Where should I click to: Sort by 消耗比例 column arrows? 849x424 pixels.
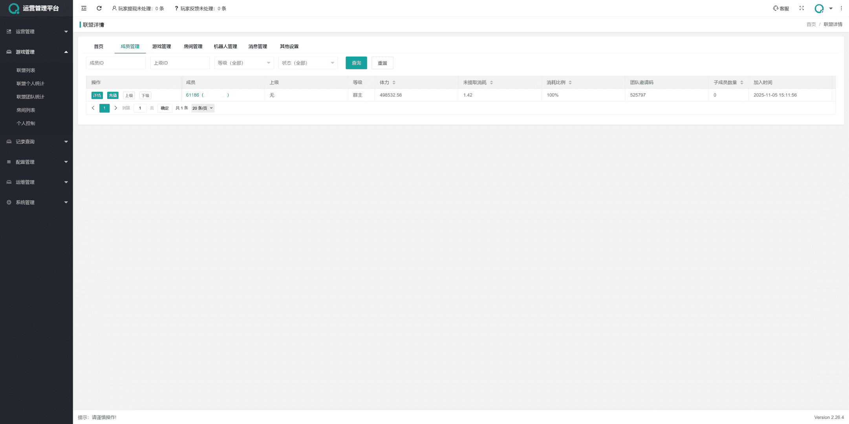[570, 82]
